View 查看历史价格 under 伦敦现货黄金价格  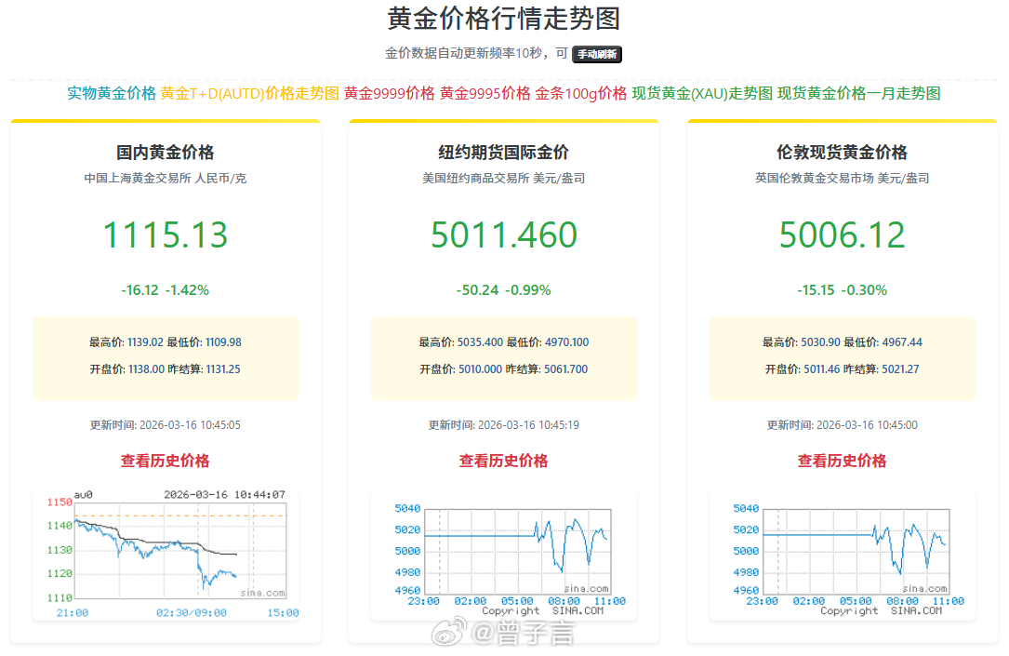pos(842,461)
